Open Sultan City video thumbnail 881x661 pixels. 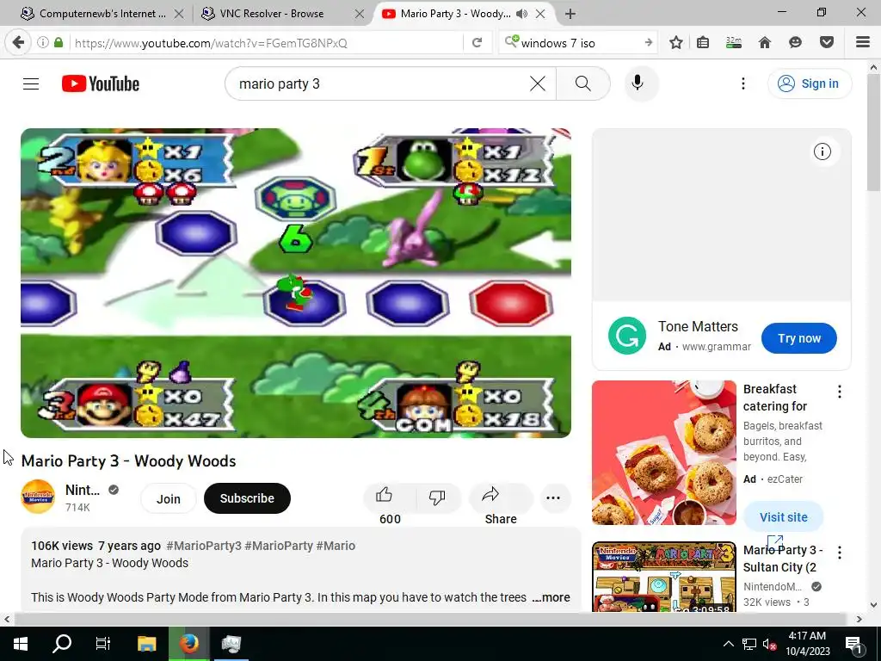(664, 577)
